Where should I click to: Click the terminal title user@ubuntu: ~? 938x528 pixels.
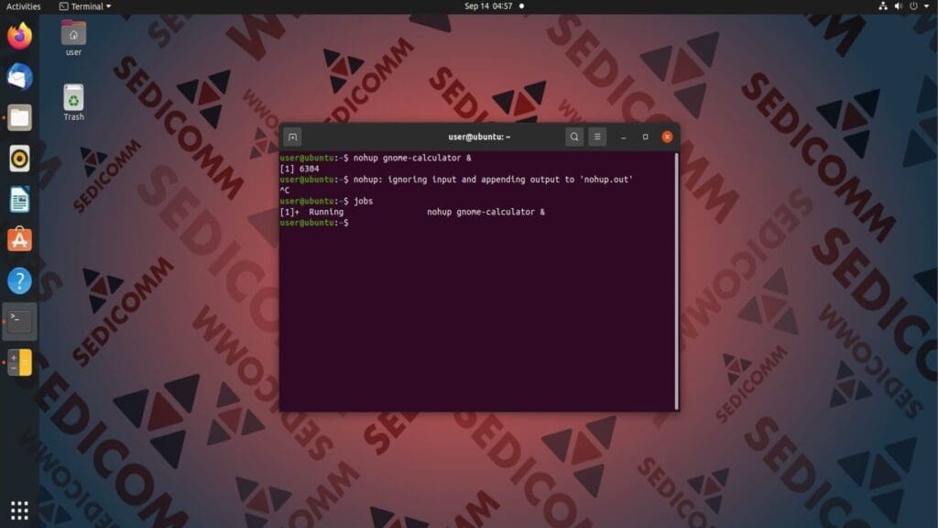pos(479,137)
